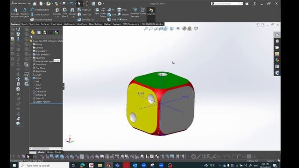Open Reference Geometry tools
The height and width of the screenshot is (168, 299).
pos(135,13)
